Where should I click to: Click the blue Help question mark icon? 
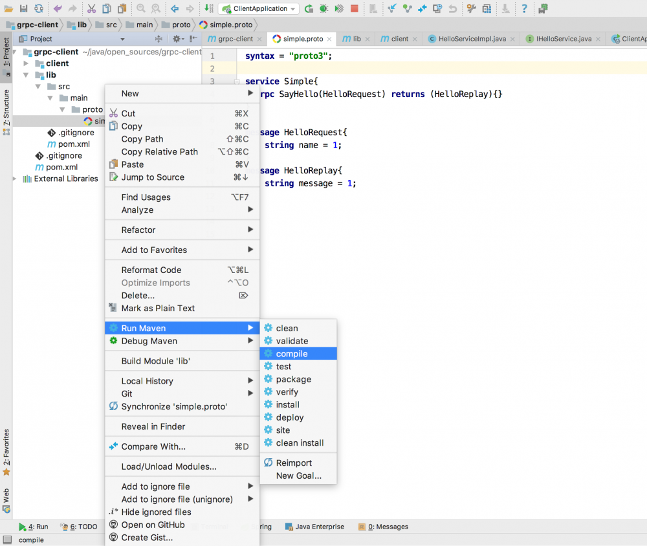tap(524, 8)
